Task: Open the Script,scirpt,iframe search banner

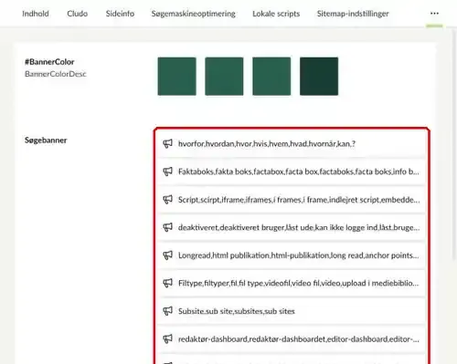Action: (292, 200)
